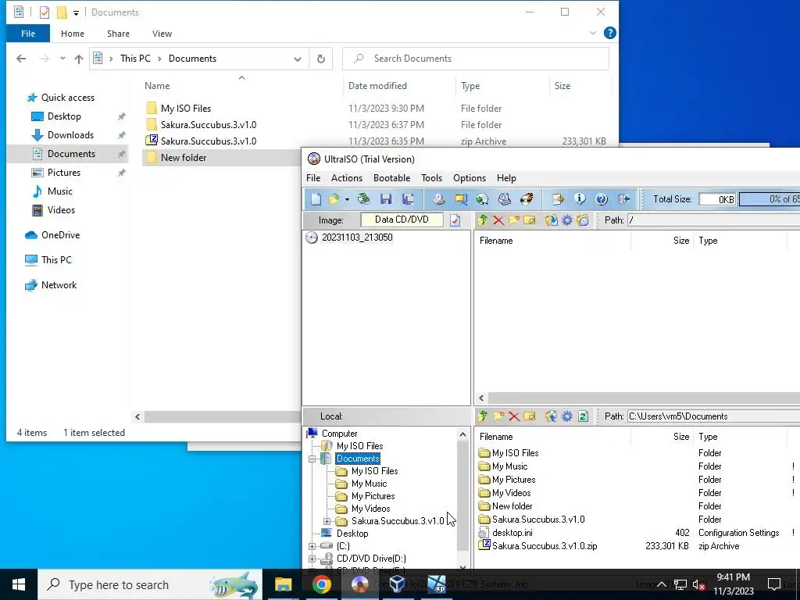
Task: Expand the (C:) drive node in Local tree
Action: (312, 546)
